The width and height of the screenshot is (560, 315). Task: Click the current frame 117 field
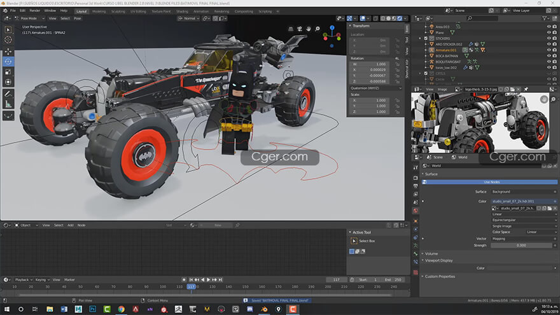pos(337,279)
